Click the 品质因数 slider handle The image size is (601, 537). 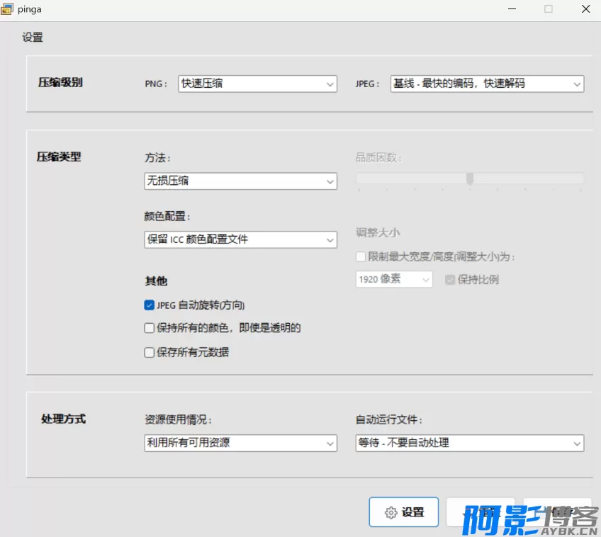point(470,179)
